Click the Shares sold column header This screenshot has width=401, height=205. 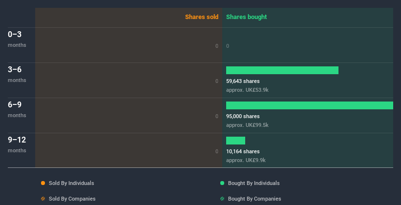202,17
